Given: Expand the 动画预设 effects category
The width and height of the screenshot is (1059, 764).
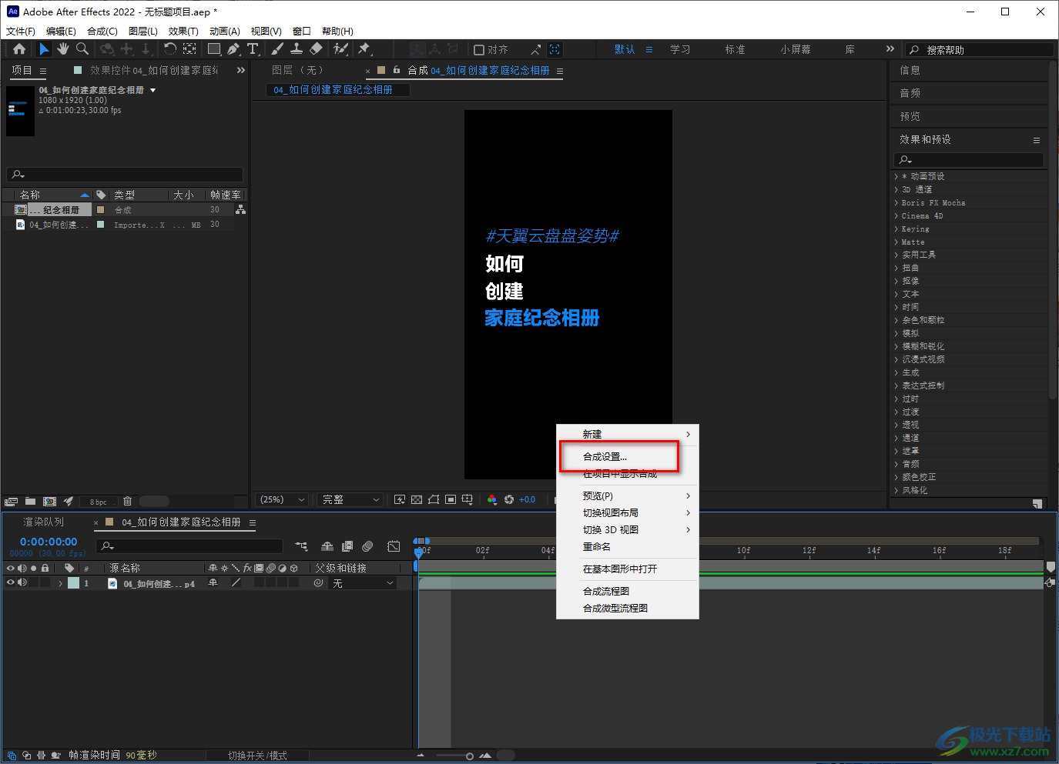Looking at the screenshot, I should 896,177.
